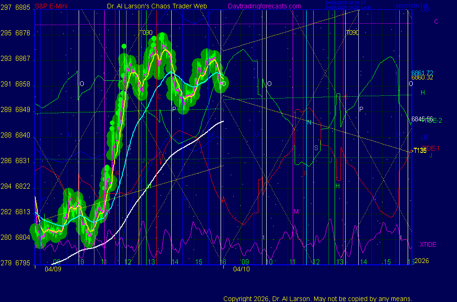Select the green TIDE-2 legend label

coord(433,120)
